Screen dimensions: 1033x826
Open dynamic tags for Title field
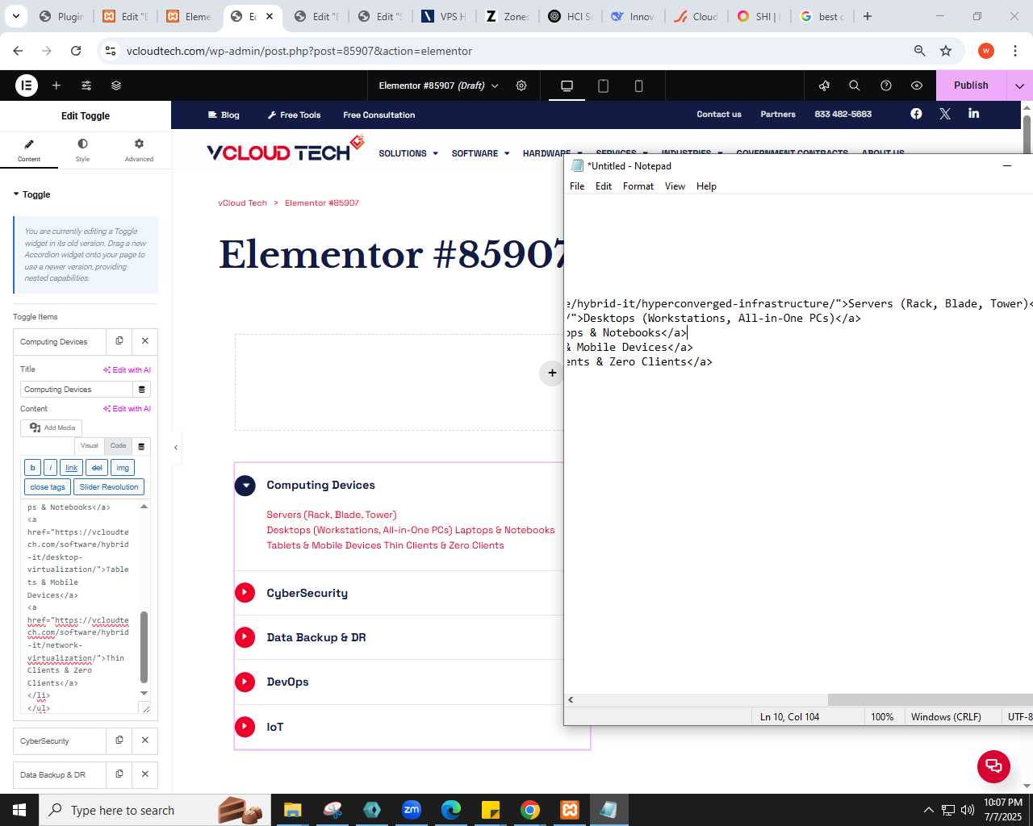pos(142,390)
